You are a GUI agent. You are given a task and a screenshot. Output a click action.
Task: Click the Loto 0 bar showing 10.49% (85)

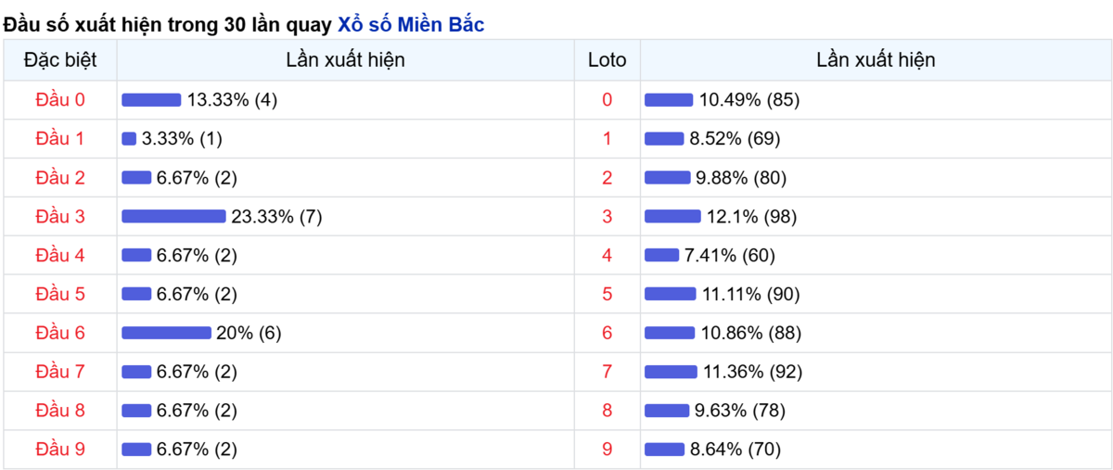(669, 99)
